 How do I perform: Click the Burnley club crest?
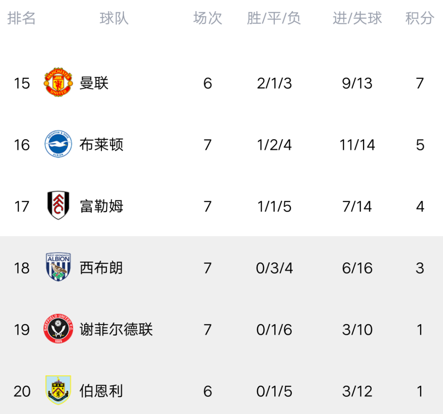58,391
